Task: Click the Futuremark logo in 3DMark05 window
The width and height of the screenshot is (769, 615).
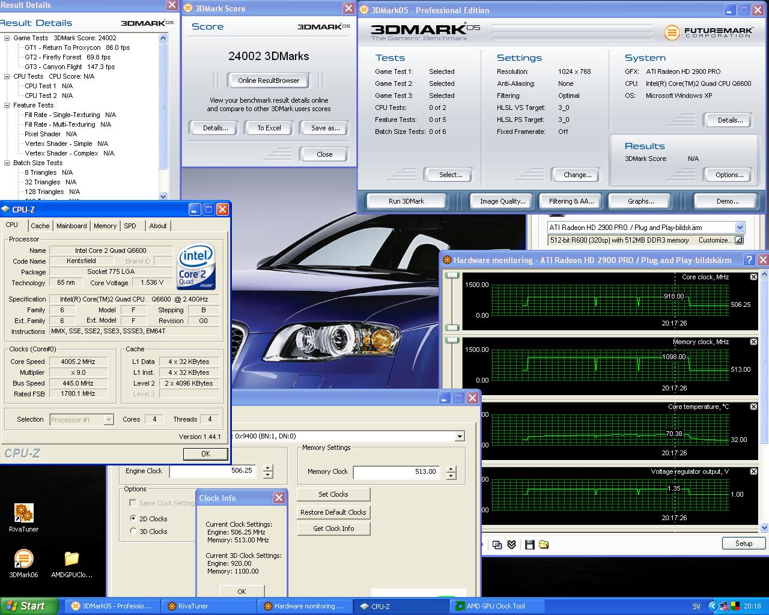Action: 708,32
